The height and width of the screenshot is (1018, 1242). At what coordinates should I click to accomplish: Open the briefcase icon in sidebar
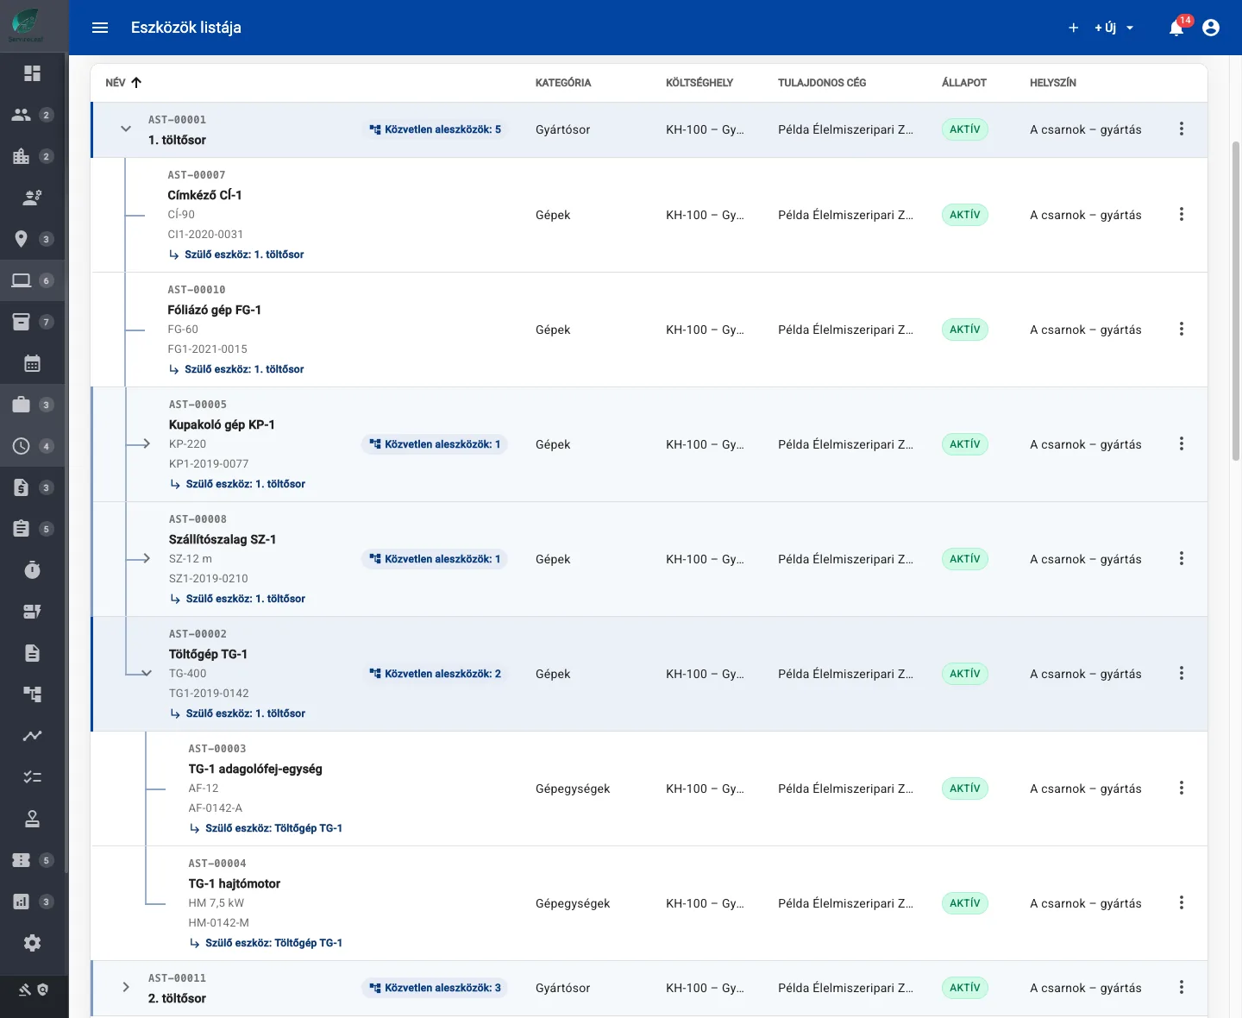coord(22,405)
